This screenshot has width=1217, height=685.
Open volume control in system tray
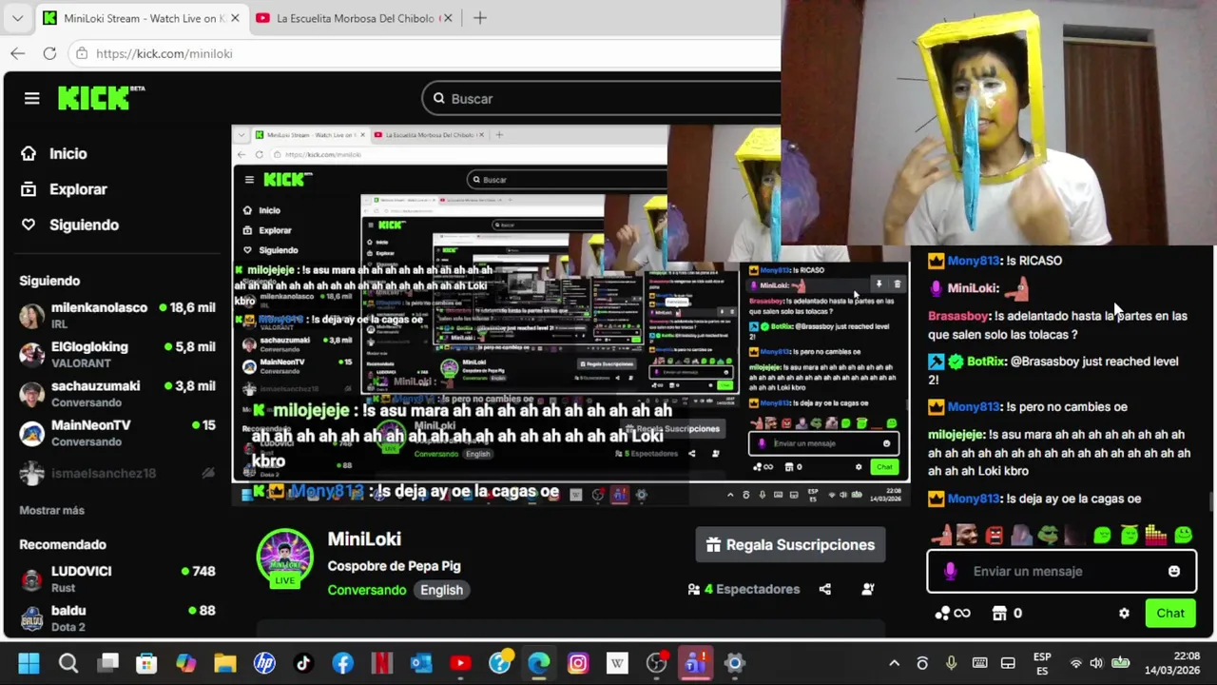(x=1096, y=663)
